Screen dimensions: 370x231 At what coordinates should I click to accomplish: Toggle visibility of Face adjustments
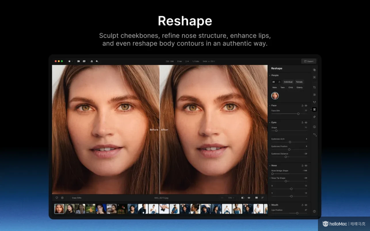[x=306, y=106]
